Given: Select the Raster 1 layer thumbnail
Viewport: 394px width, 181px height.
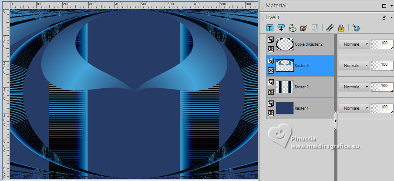Looking at the screenshot, I should pyautogui.click(x=285, y=108).
